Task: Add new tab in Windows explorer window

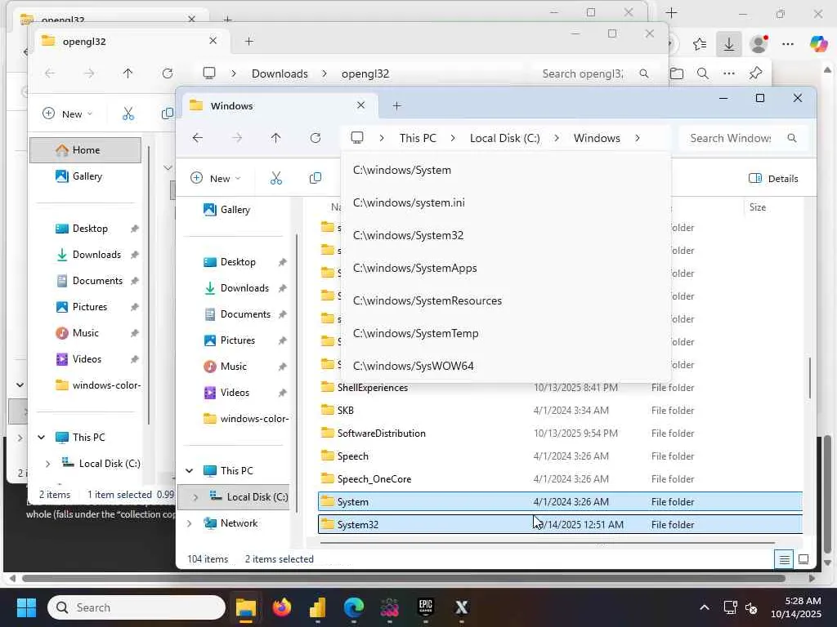Action: click(x=396, y=105)
